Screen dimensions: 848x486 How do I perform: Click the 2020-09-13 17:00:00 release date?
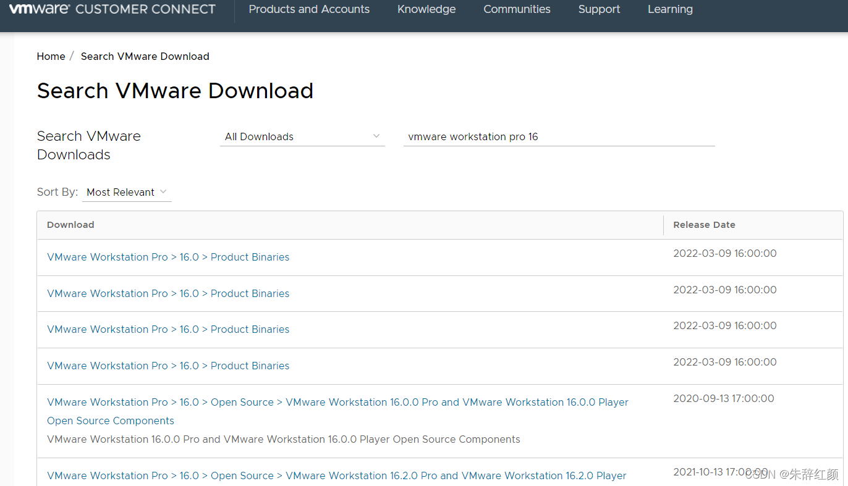(724, 398)
